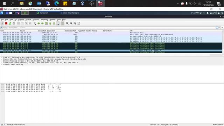Select the Wireshark taskbar item

[x=43, y=13]
